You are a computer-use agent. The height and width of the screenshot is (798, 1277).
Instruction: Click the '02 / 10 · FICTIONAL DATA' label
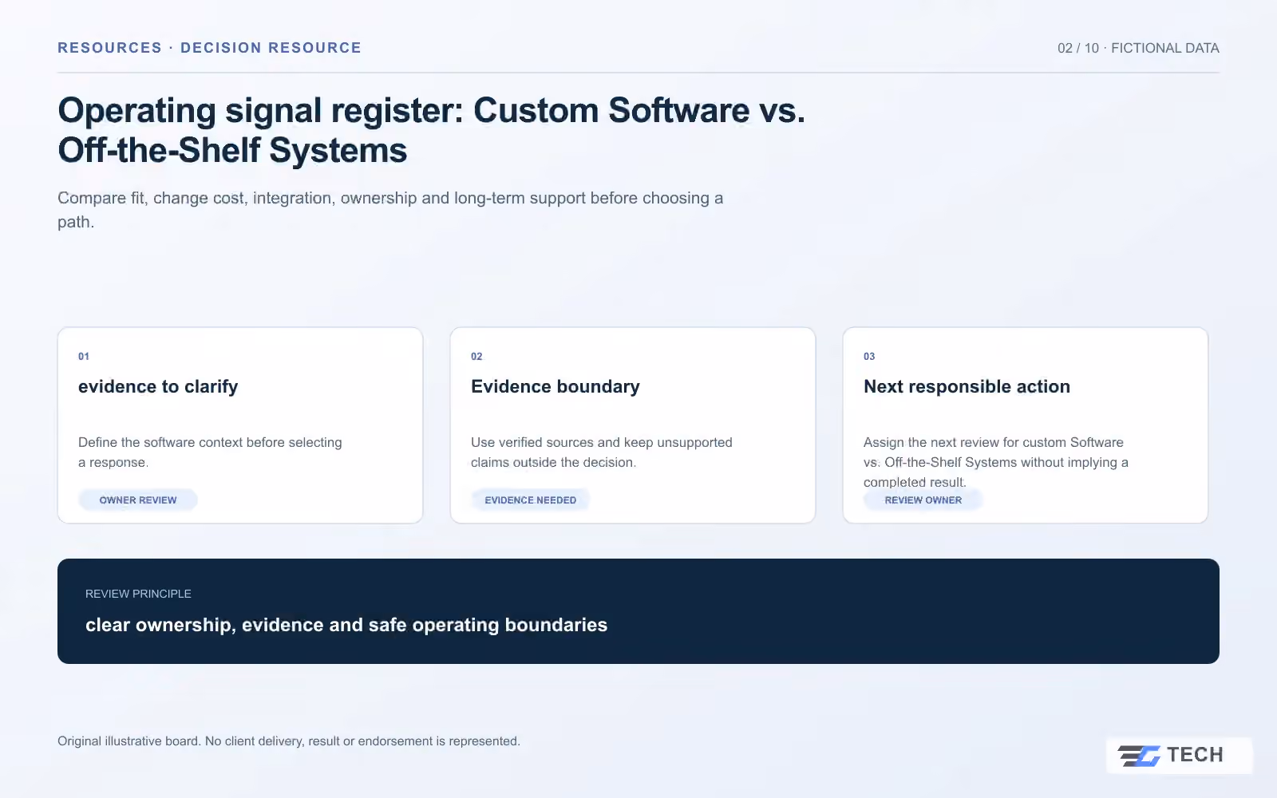point(1138,48)
